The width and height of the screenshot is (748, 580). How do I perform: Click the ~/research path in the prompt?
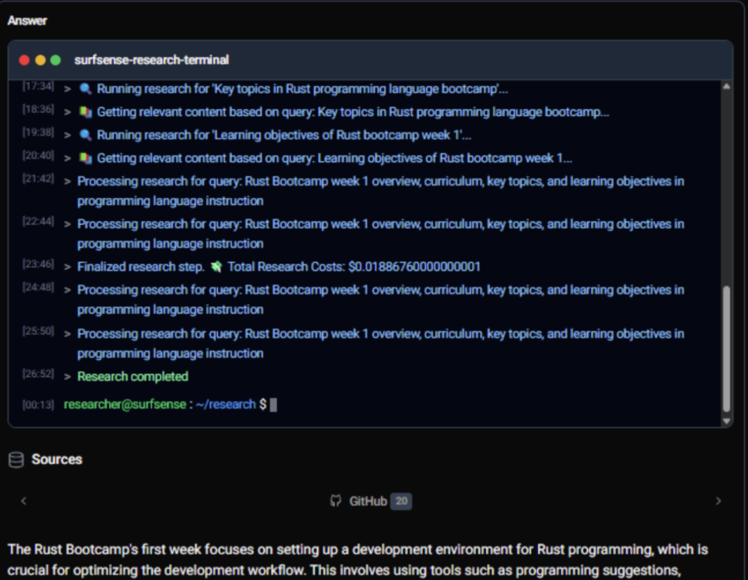[x=226, y=404]
